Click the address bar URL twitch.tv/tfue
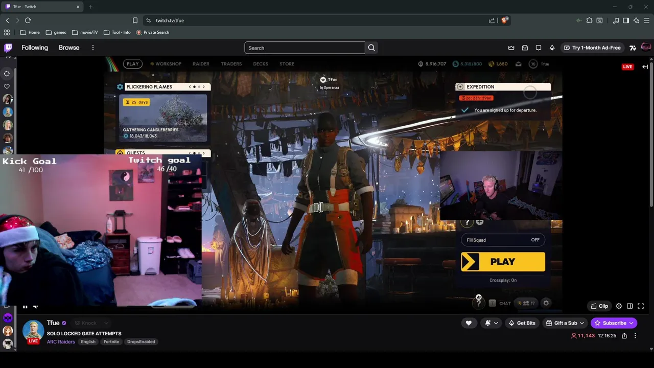The height and width of the screenshot is (368, 654). coord(170,20)
